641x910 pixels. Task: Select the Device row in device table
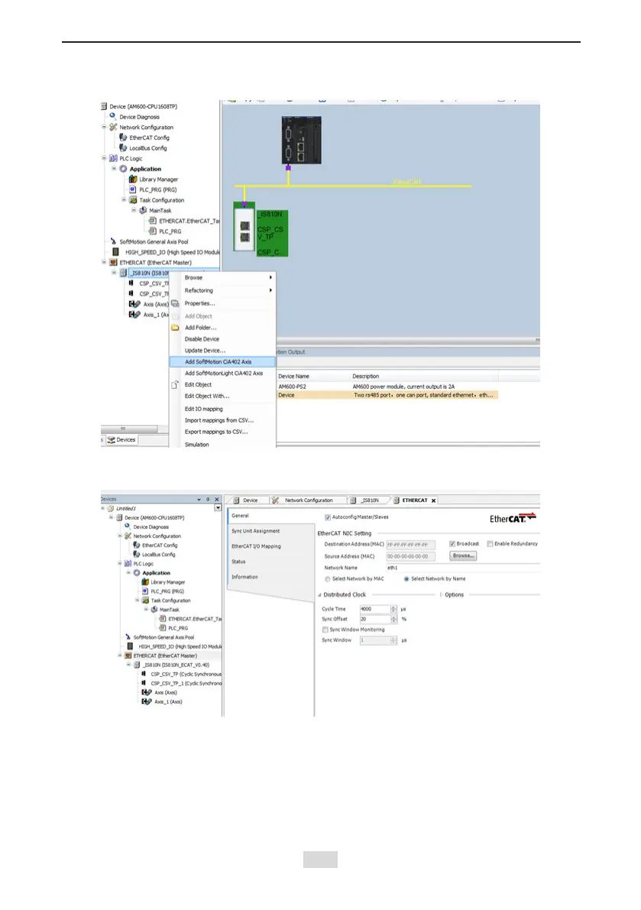(x=387, y=395)
